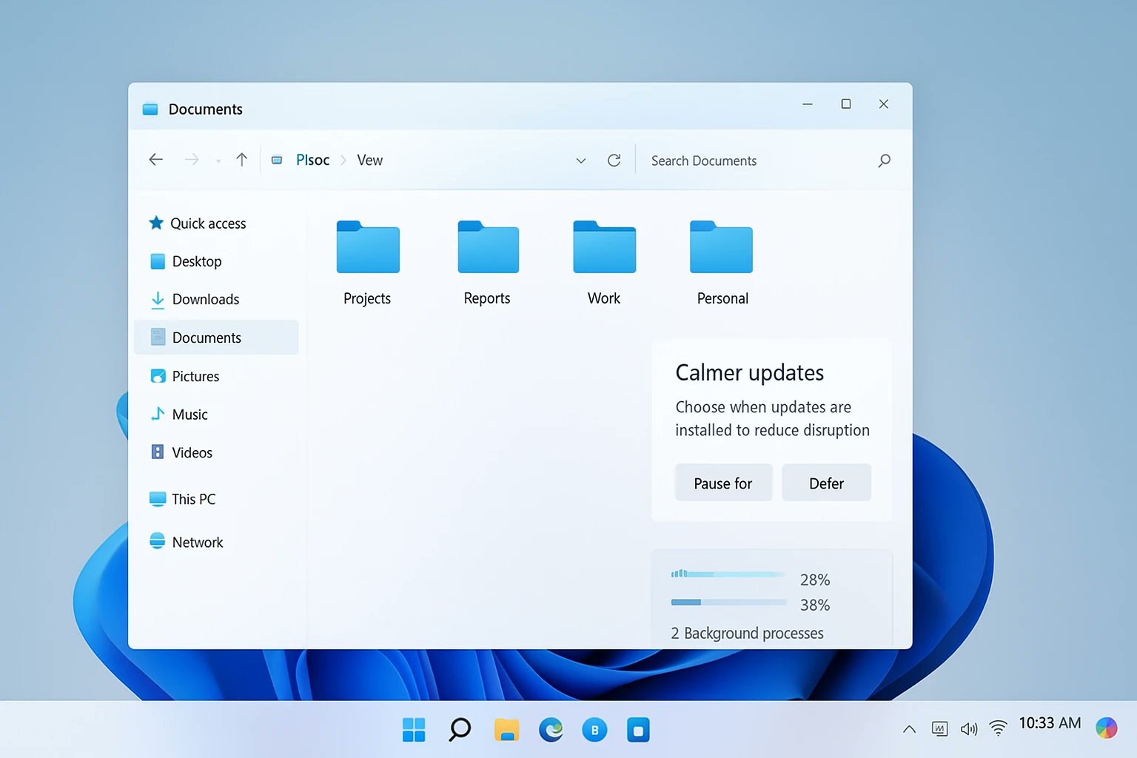Click the Search Documents field
The image size is (1137, 758).
pyautogui.click(x=755, y=161)
